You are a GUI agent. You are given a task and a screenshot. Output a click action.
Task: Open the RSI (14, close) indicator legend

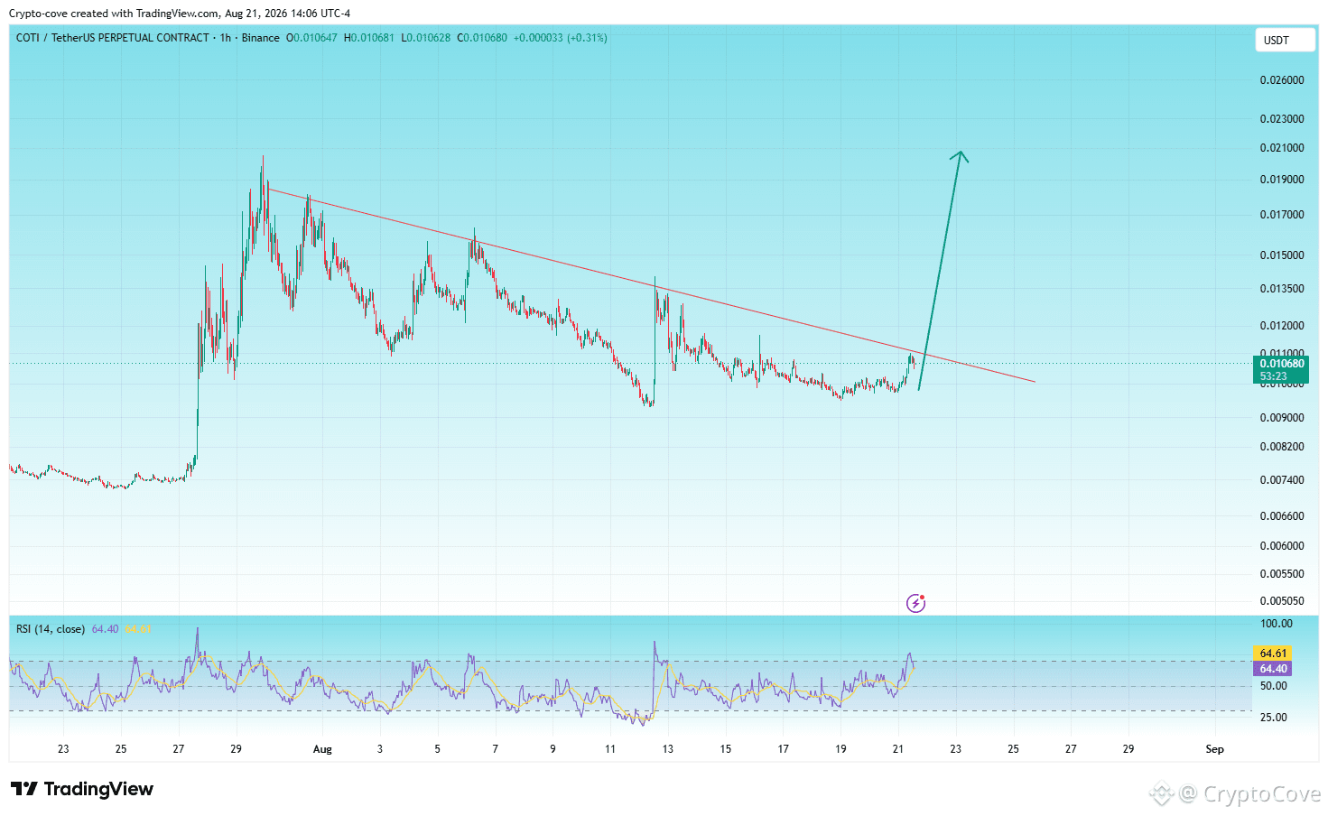(51, 629)
